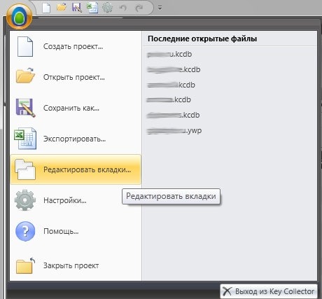
Task: Open first recent .kcdb file in list
Action: [x=169, y=54]
